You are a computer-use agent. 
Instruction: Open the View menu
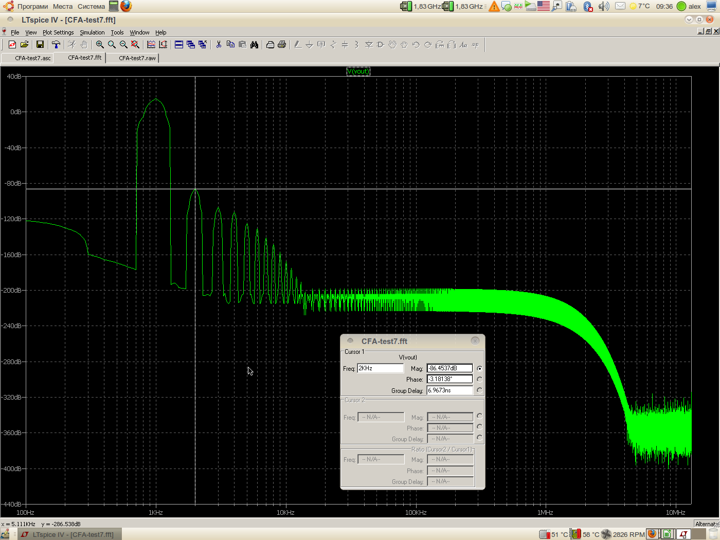31,32
